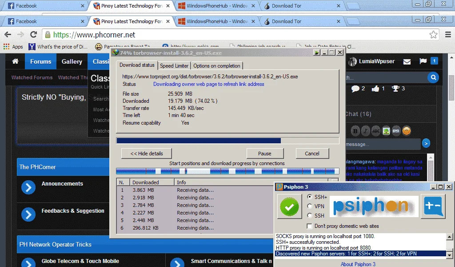
Task: Click the Psiphon 3 title bar icon
Action: (x=279, y=186)
